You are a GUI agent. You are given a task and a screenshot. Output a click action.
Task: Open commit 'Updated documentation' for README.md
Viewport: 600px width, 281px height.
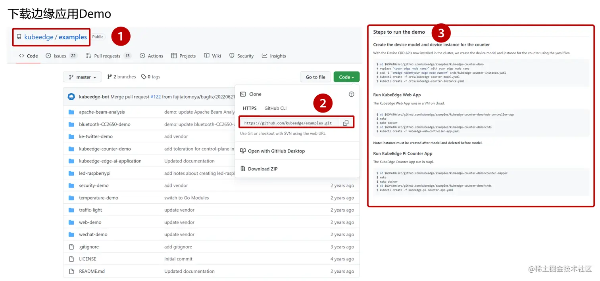click(189, 271)
